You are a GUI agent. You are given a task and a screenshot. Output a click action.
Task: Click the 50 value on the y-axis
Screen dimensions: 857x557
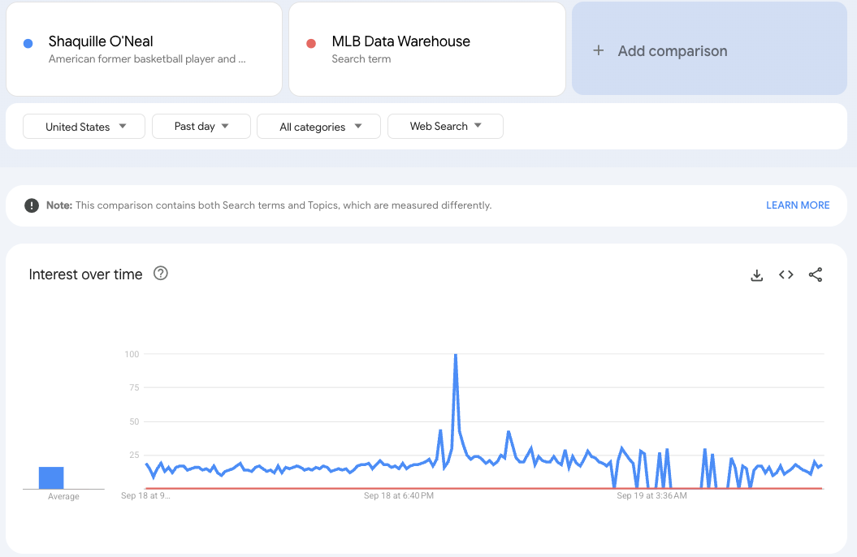click(135, 421)
